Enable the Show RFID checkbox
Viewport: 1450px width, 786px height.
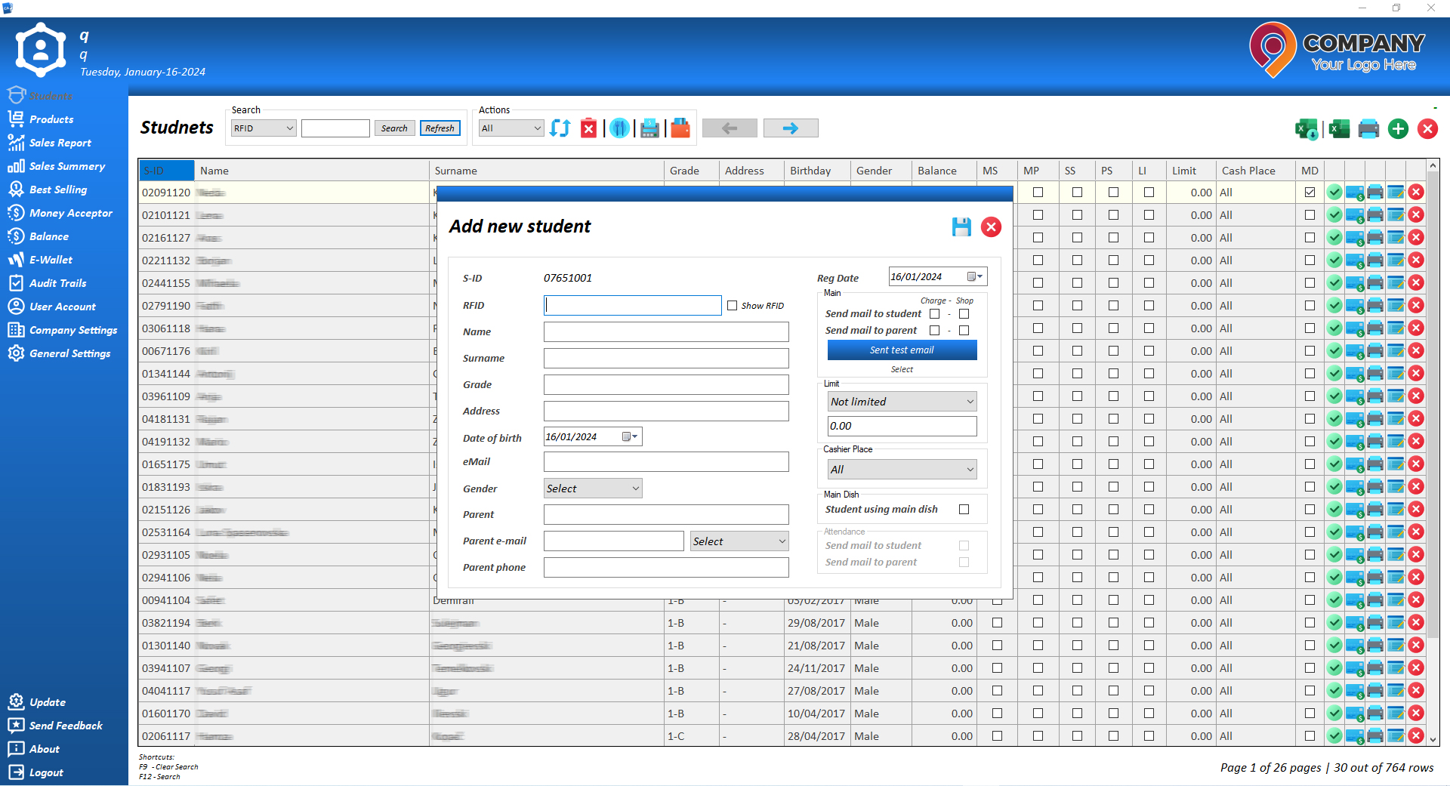click(733, 306)
